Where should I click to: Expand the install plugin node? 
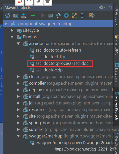pyautogui.click(x=18, y=97)
